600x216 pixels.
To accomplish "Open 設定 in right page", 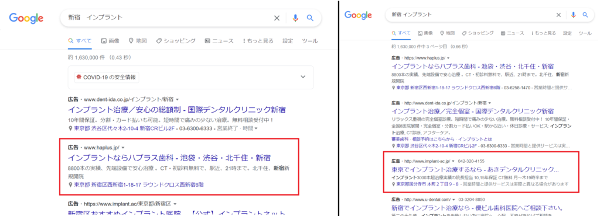I will [567, 33].
